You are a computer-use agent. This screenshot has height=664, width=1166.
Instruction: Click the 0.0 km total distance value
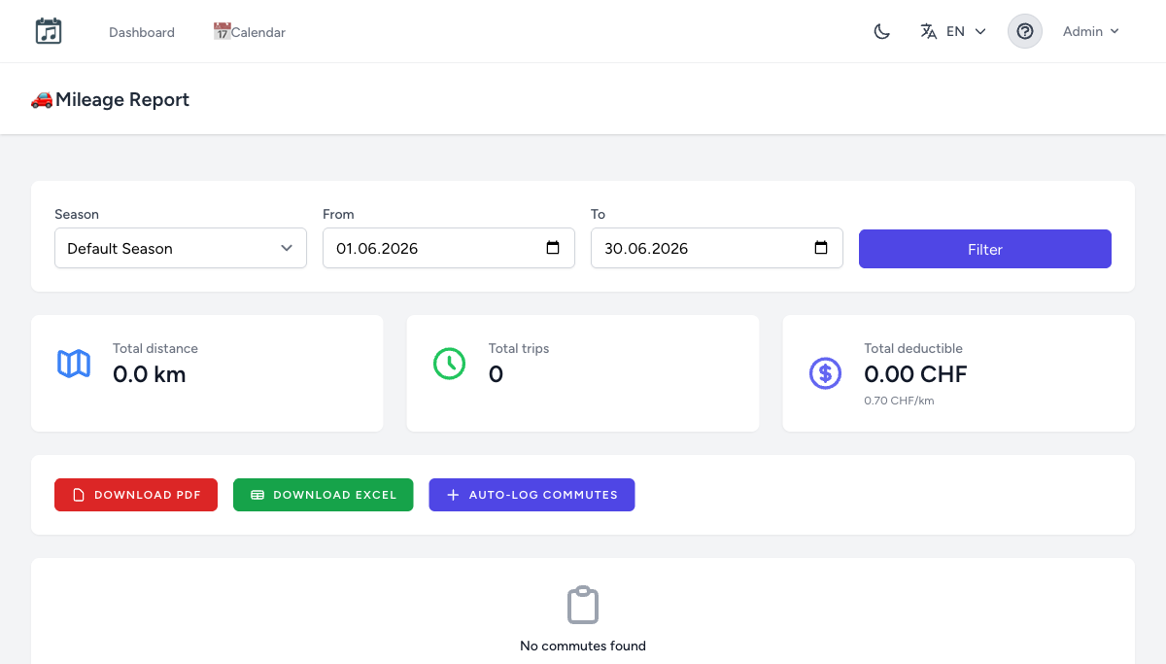coord(150,374)
